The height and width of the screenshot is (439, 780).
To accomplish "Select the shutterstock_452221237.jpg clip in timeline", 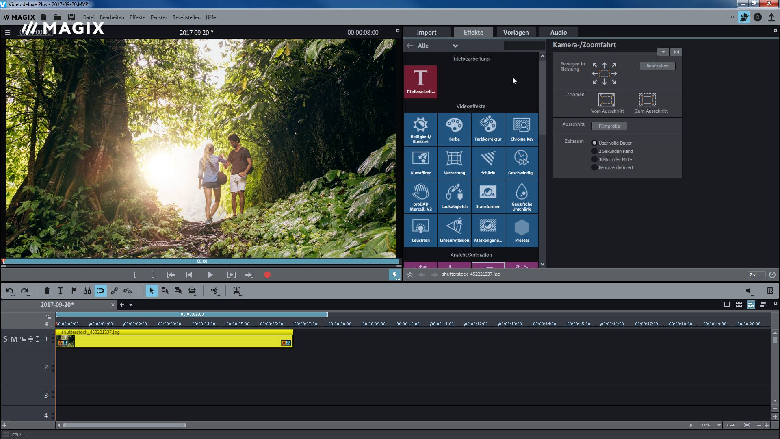I will point(174,339).
